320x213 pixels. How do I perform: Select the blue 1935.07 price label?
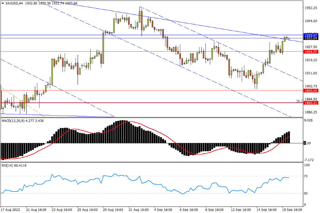[x=311, y=35]
